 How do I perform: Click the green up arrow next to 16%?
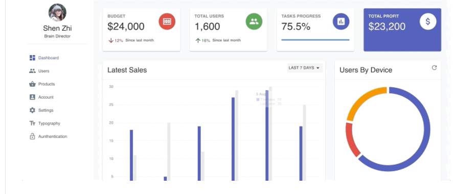tap(198, 40)
